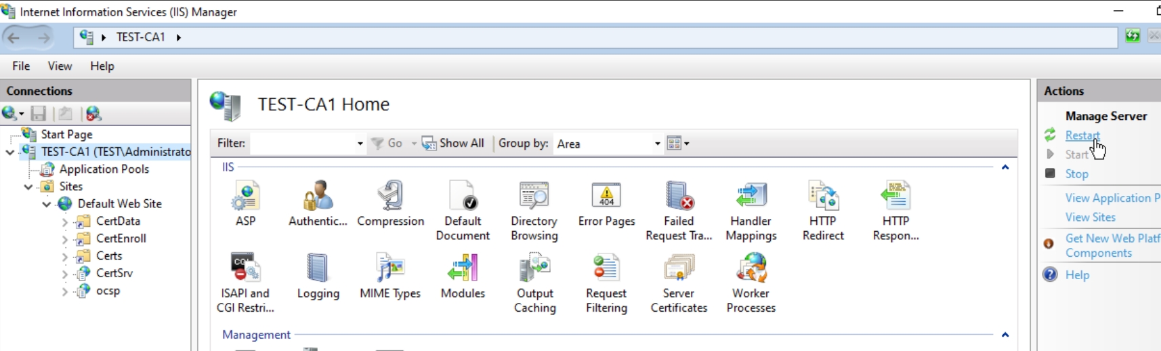Click Restart in Manage Server actions
1161x351 pixels.
(x=1082, y=135)
